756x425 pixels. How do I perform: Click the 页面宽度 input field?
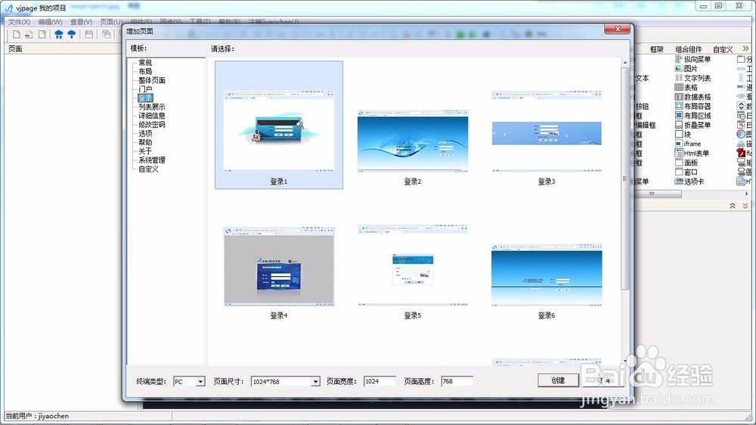tap(380, 382)
